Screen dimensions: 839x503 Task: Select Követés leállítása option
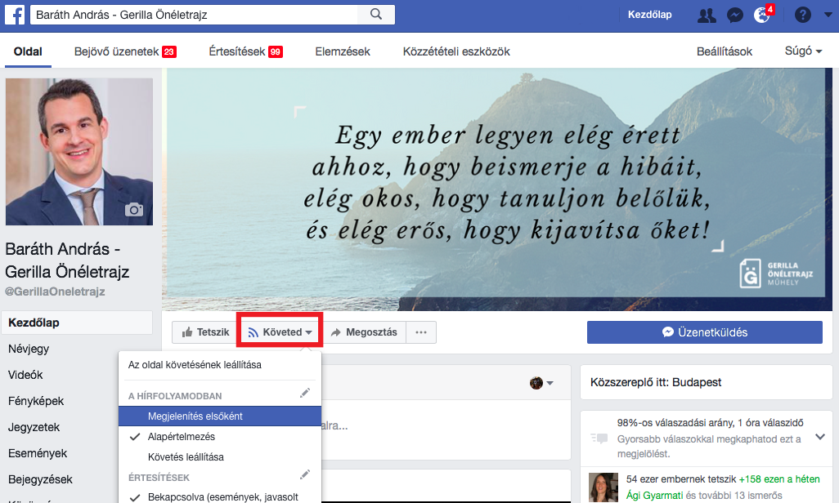tap(220, 456)
